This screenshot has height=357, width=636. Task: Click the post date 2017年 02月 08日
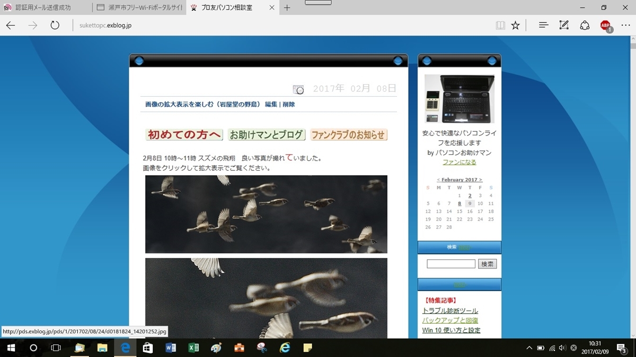pyautogui.click(x=355, y=89)
